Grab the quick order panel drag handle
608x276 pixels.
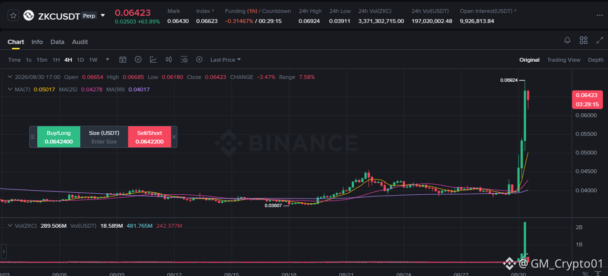(x=33, y=137)
